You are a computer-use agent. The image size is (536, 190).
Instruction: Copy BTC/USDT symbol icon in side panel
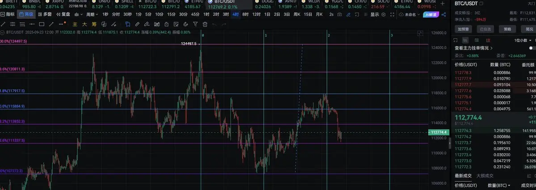click(481, 4)
